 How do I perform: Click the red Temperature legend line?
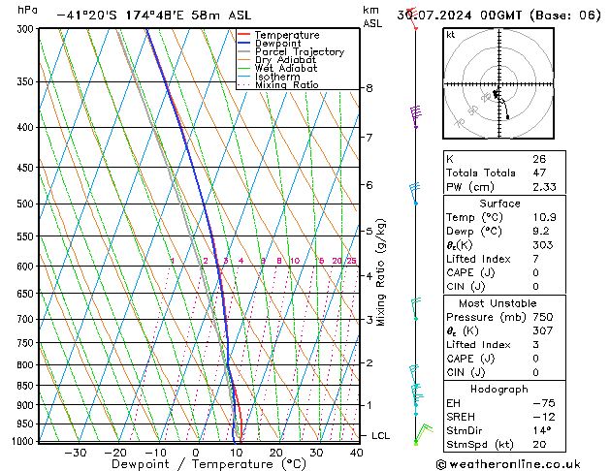click(243, 35)
